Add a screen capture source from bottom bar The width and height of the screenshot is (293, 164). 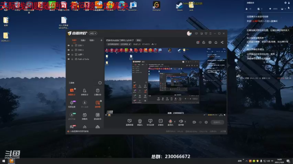pos(130,122)
